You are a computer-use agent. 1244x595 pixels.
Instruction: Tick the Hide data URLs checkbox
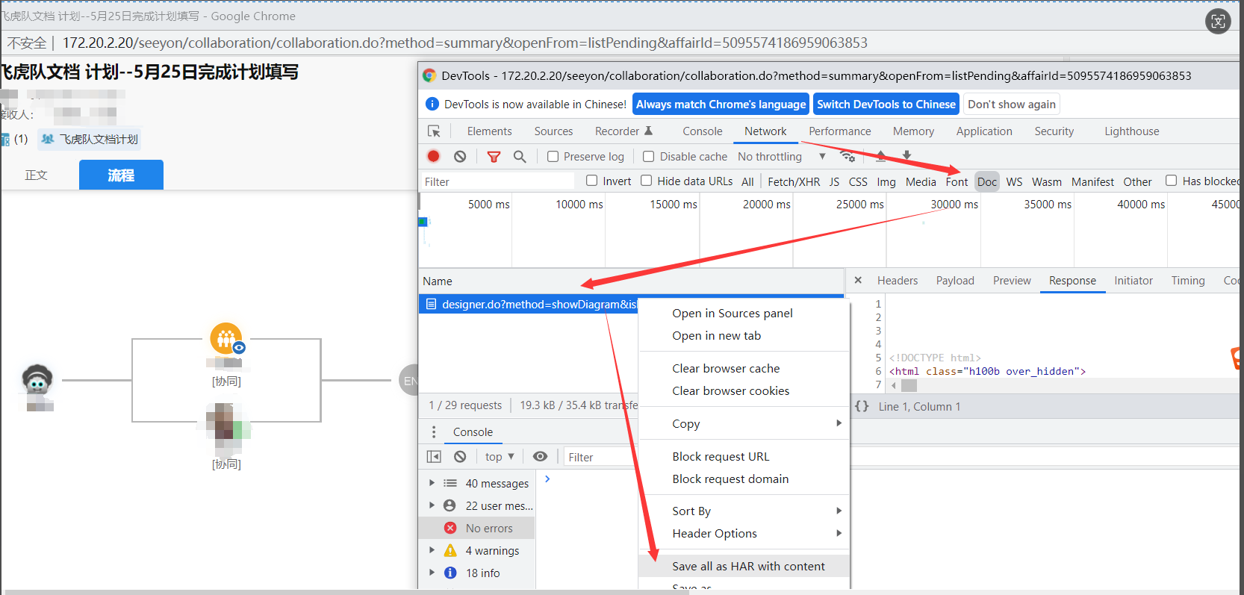tap(647, 181)
